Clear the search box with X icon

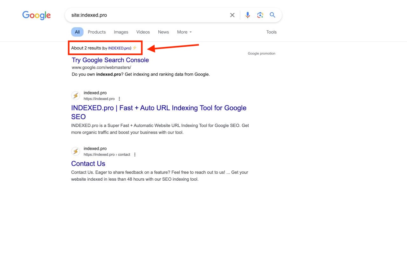pyautogui.click(x=232, y=15)
